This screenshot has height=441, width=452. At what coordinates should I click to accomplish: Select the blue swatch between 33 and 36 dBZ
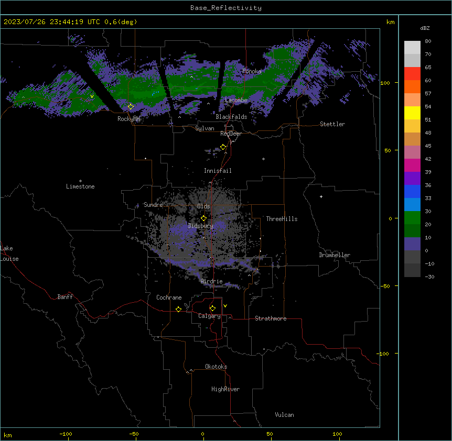coord(412,191)
